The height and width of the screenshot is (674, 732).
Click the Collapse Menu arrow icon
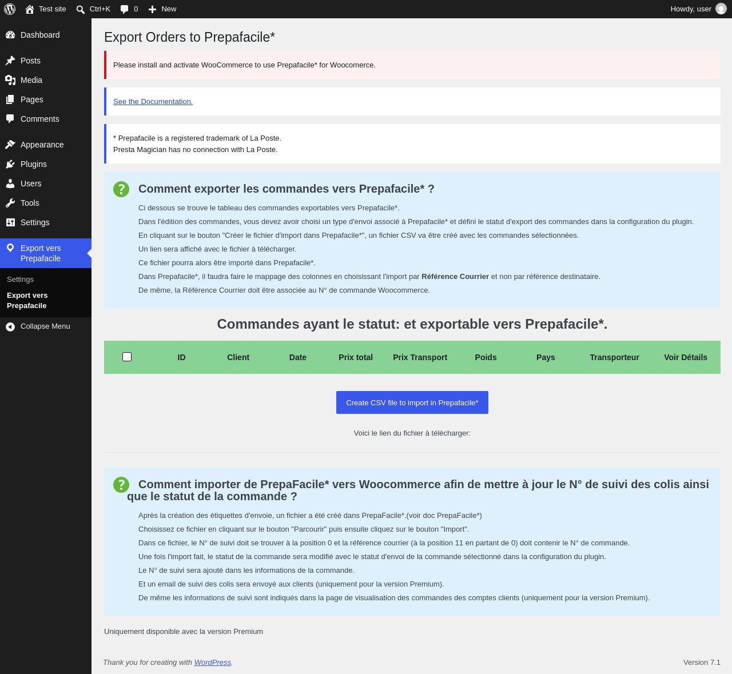(10, 326)
